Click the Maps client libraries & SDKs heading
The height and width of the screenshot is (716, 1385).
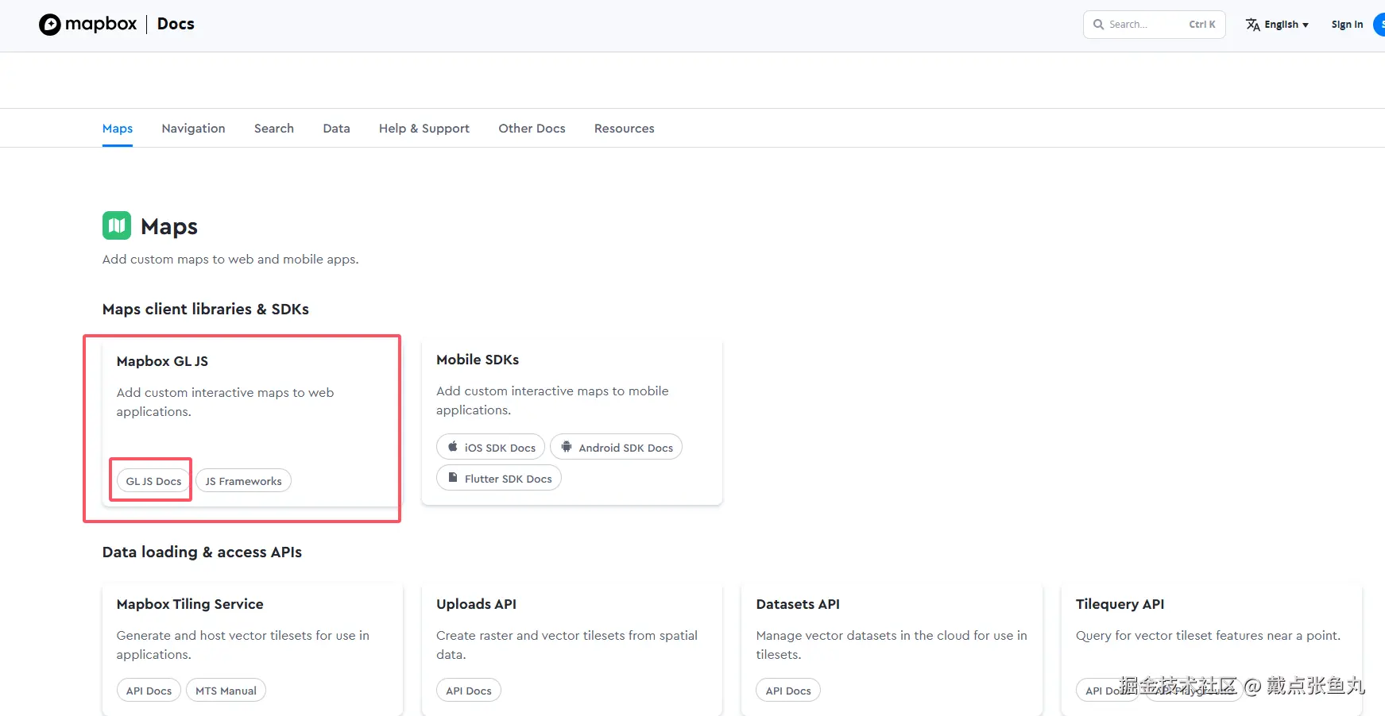pyautogui.click(x=206, y=309)
